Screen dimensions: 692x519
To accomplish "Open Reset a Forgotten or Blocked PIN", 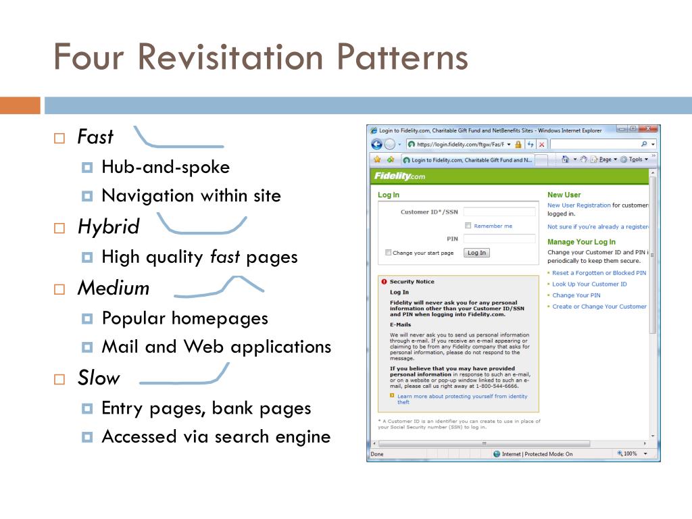I will tap(599, 273).
